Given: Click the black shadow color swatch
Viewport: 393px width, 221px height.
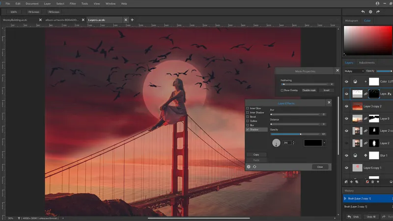Looking at the screenshot, I should click(313, 143).
